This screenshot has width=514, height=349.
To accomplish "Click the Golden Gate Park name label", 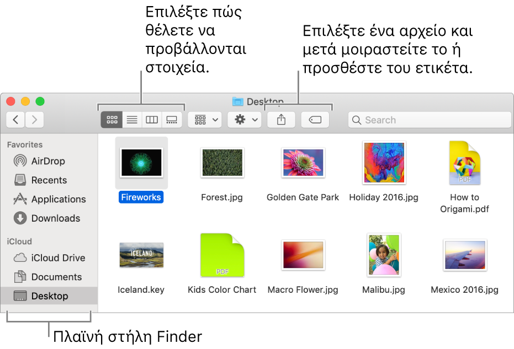I will click(303, 197).
